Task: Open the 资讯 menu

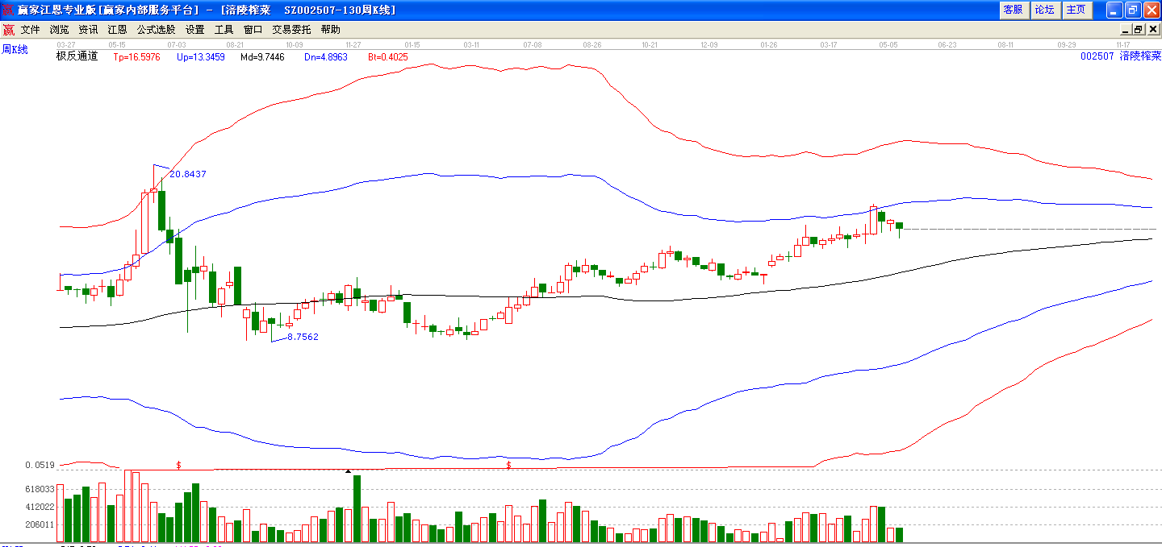Action: click(88, 30)
